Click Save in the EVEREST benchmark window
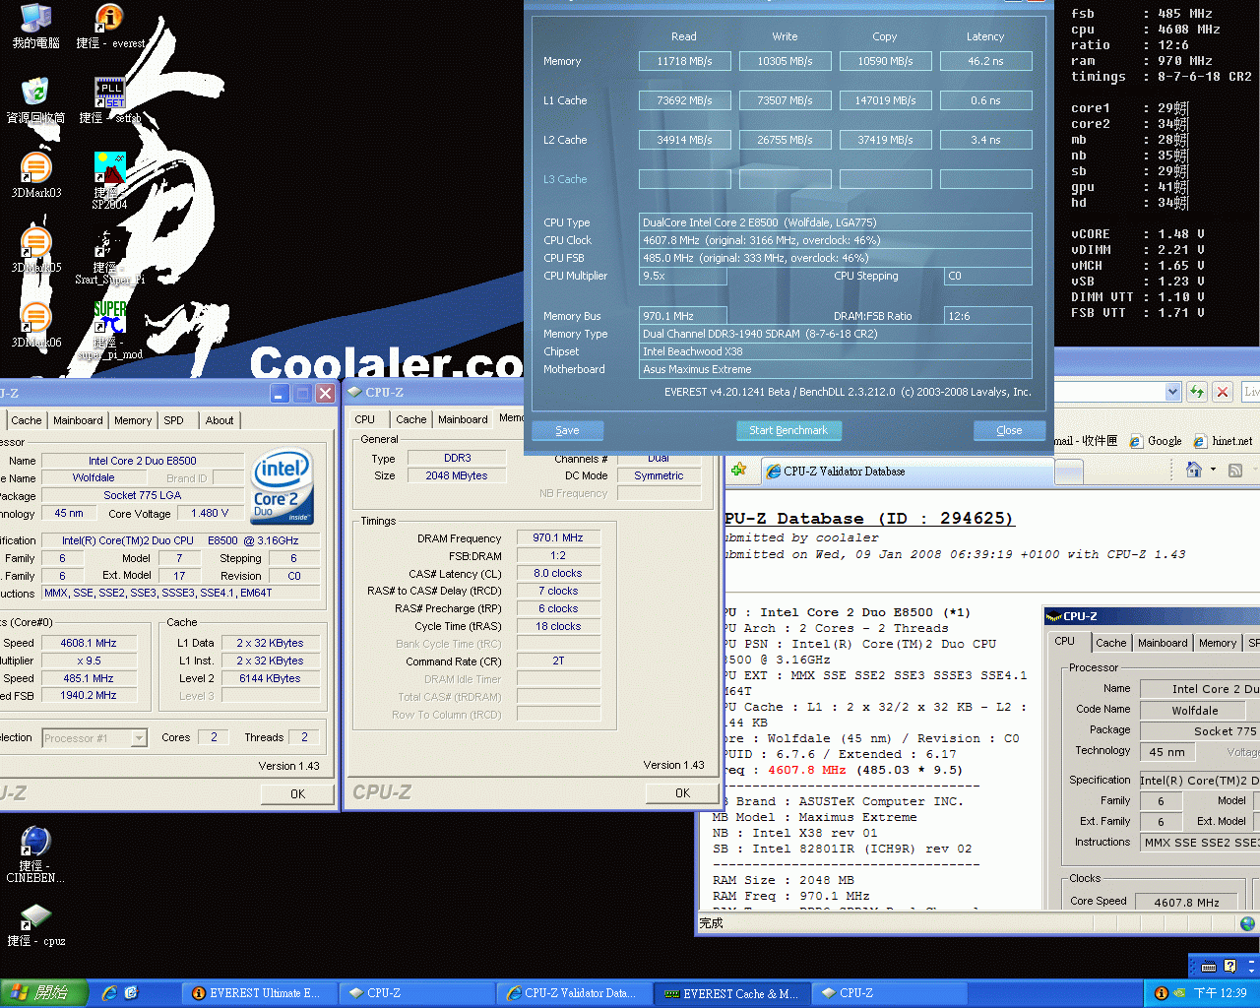Screen dimensions: 1260x1008 pos(567,430)
